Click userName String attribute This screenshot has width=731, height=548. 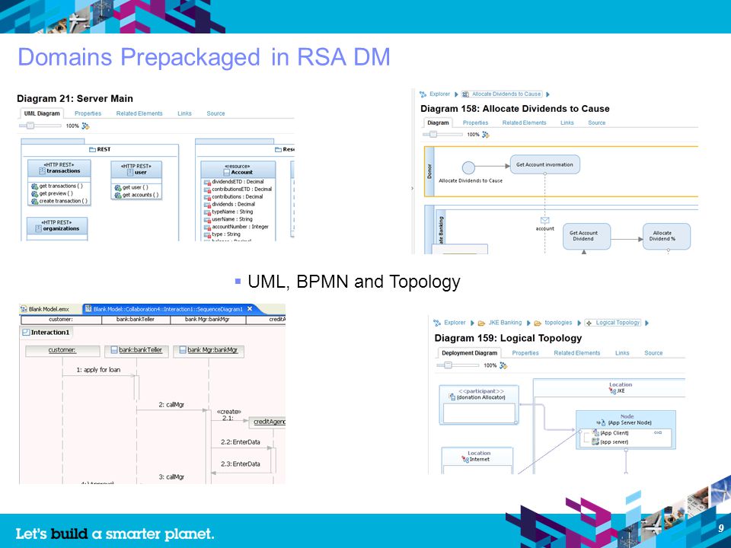point(228,219)
